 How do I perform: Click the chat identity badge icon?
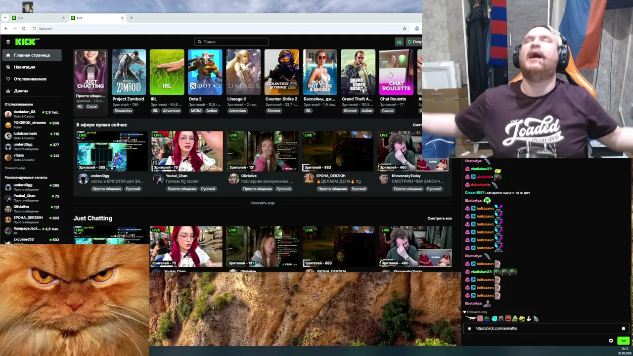[469, 328]
